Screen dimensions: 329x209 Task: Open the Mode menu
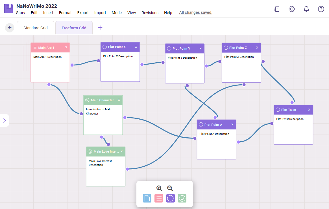click(117, 13)
